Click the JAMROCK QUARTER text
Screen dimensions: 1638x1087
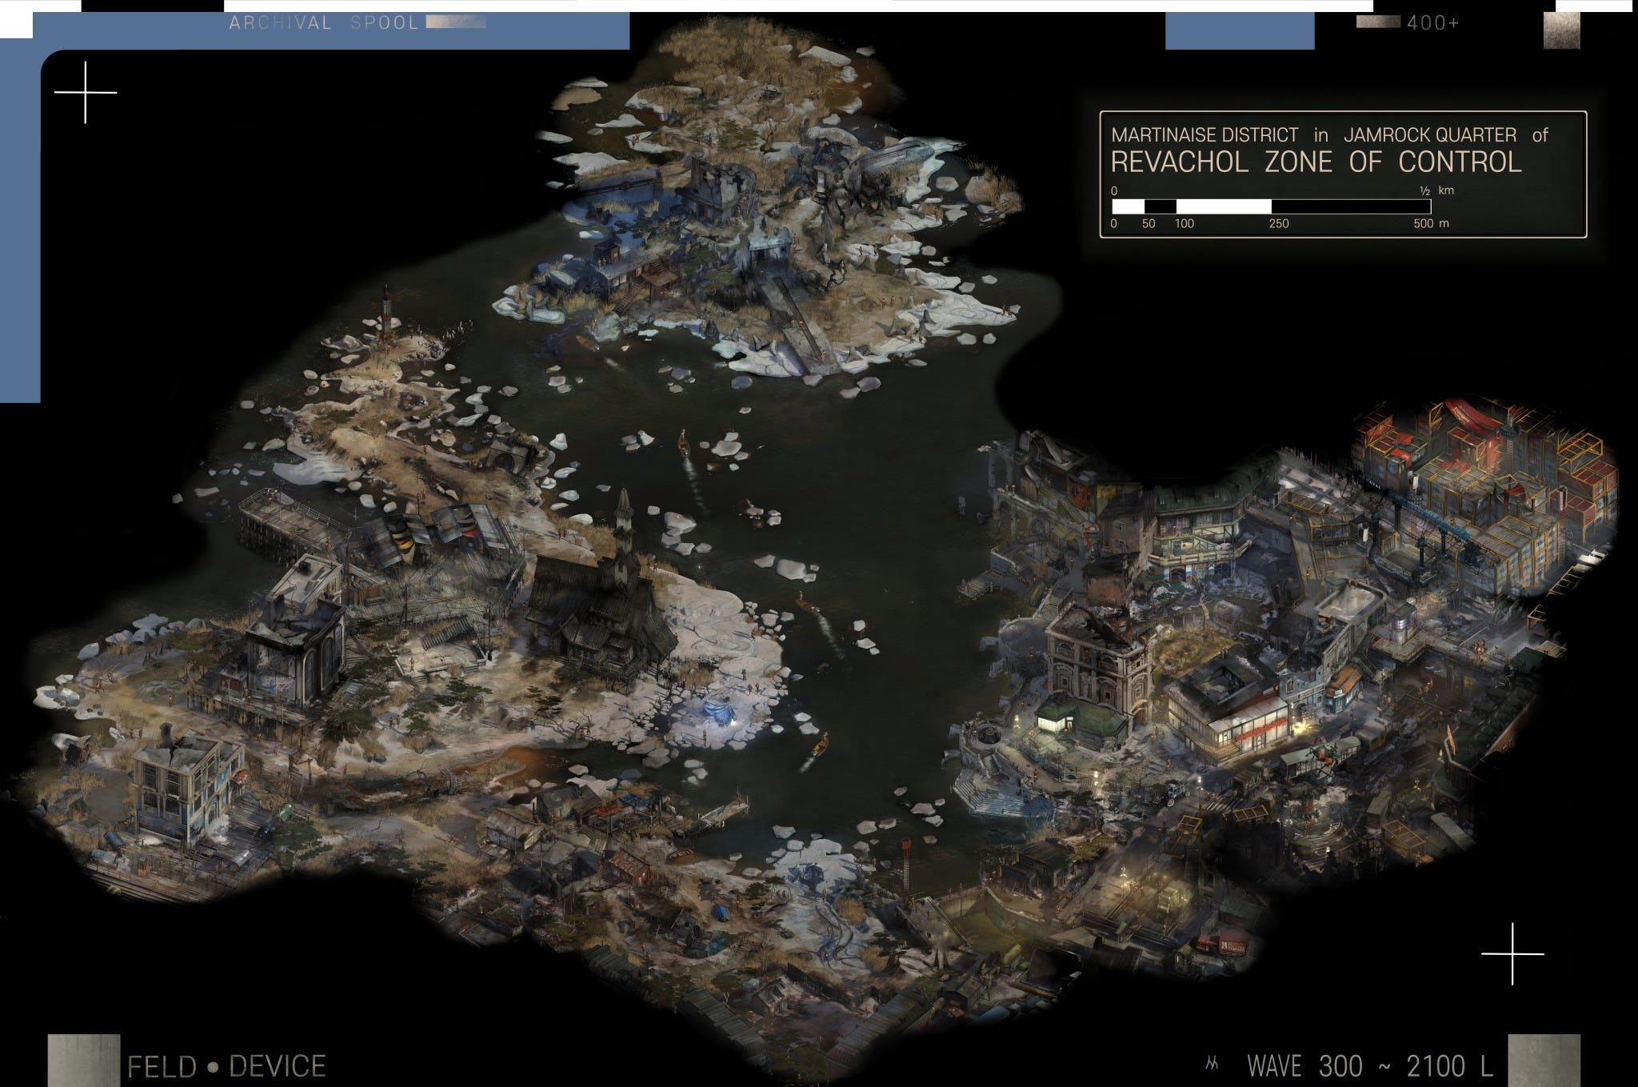(1430, 135)
